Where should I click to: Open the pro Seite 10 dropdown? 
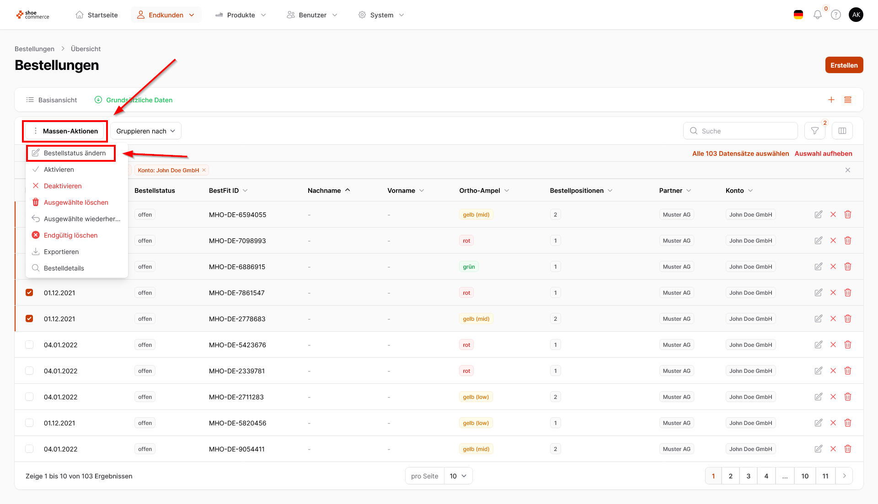458,476
